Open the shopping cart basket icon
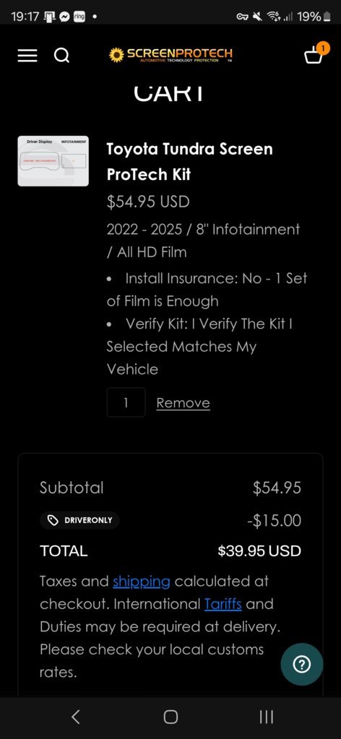This screenshot has width=341, height=739. click(x=314, y=56)
